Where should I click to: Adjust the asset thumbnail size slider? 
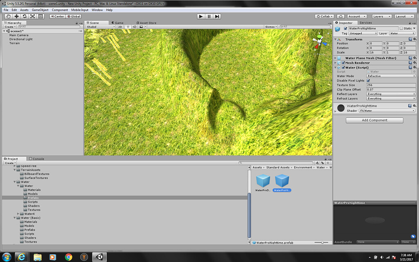[322, 242]
